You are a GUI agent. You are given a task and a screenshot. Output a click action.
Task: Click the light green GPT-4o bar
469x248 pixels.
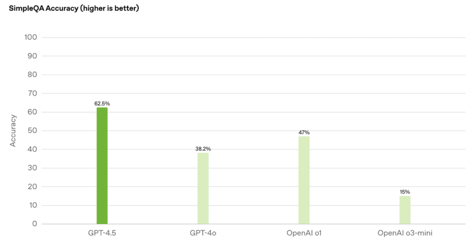coord(203,188)
